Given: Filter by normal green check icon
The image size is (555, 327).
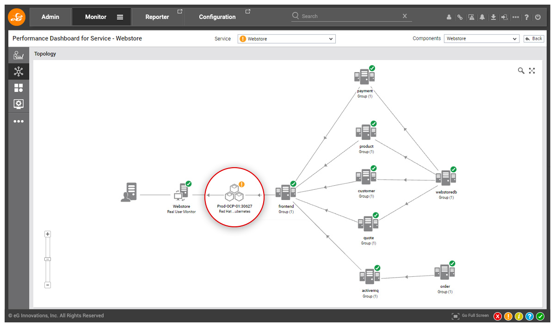Looking at the screenshot, I should point(540,316).
